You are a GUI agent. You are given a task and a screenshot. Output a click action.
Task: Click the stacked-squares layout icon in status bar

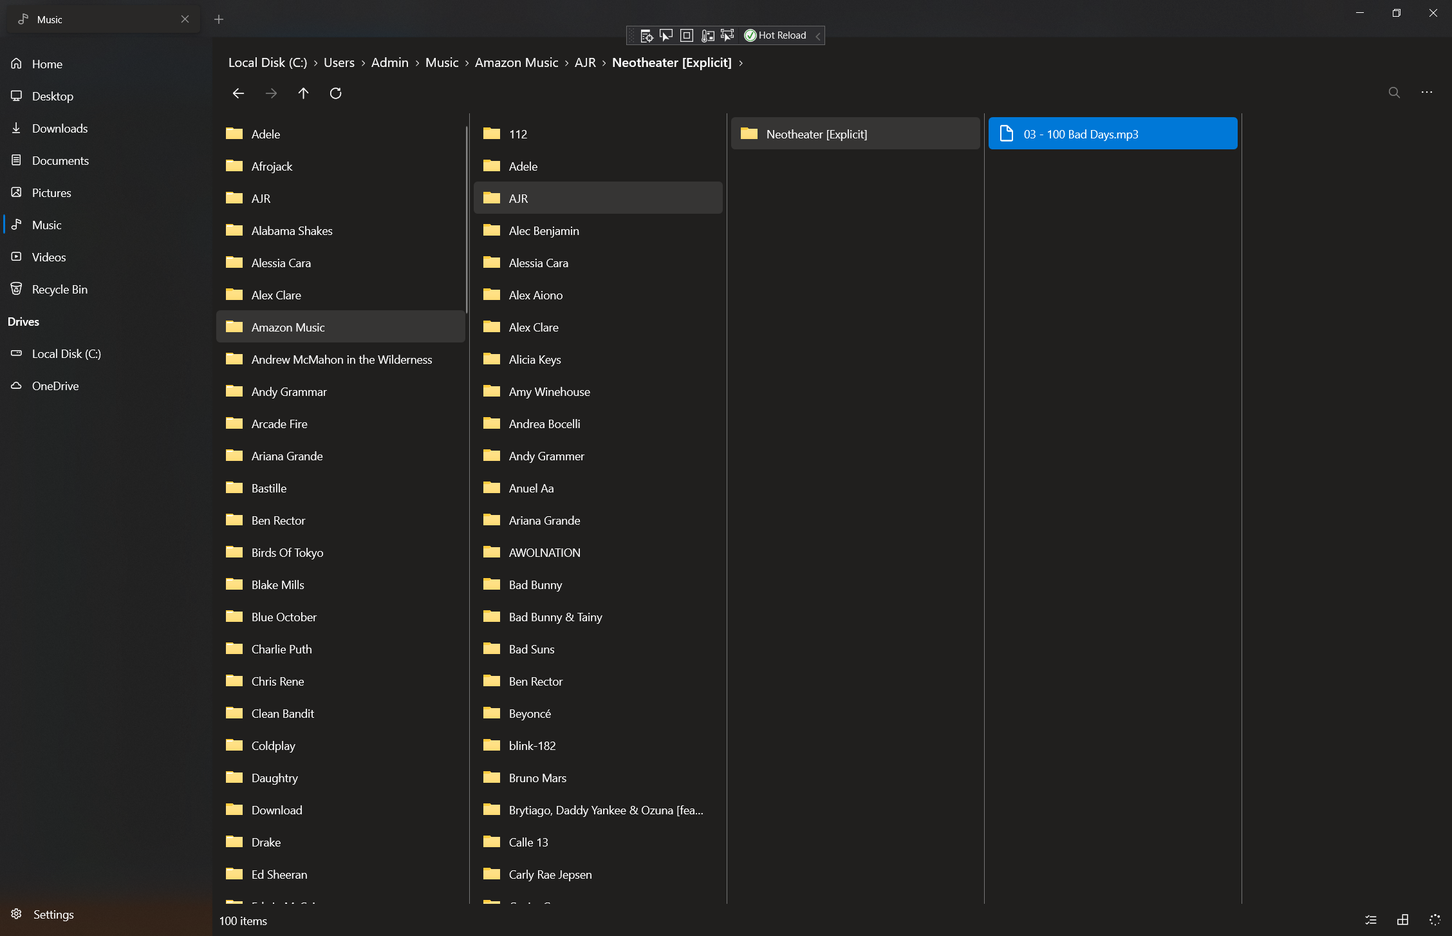pos(1403,920)
